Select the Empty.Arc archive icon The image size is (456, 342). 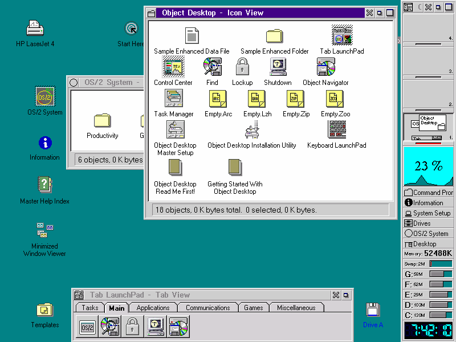(218, 99)
